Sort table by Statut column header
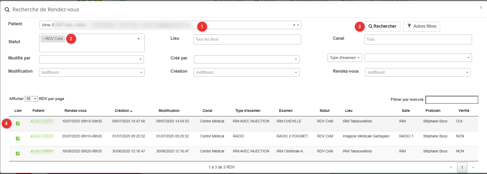The width and height of the screenshot is (487, 174). coord(324,111)
